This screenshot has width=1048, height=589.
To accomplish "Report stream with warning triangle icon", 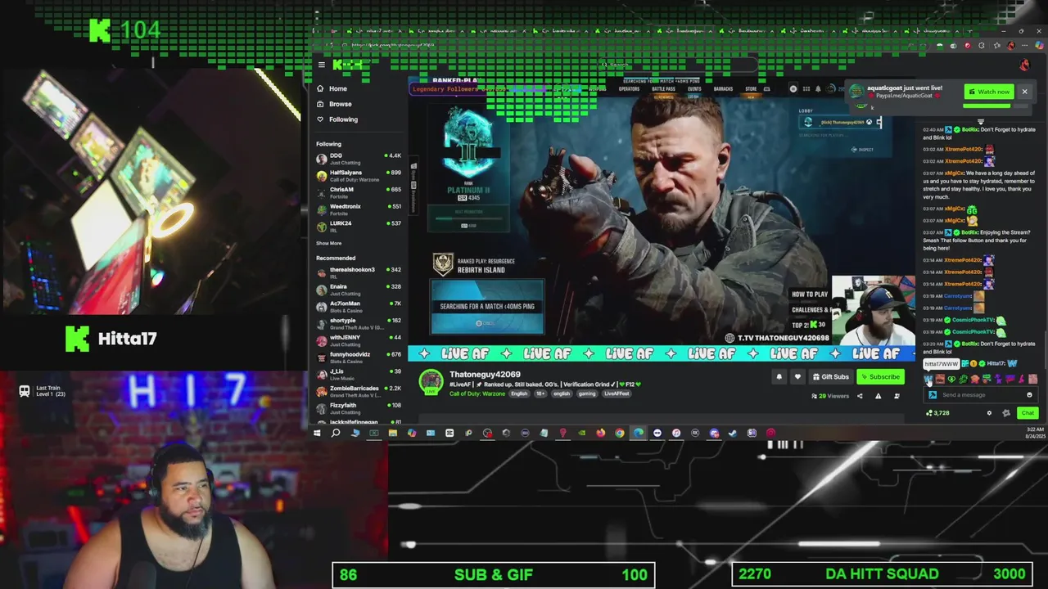I will [x=878, y=396].
